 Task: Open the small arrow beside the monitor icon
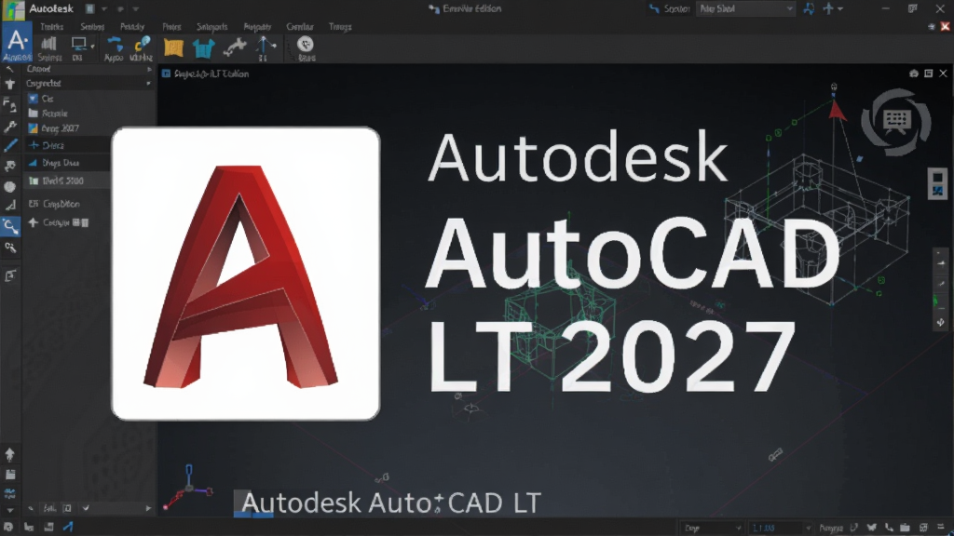(92, 47)
